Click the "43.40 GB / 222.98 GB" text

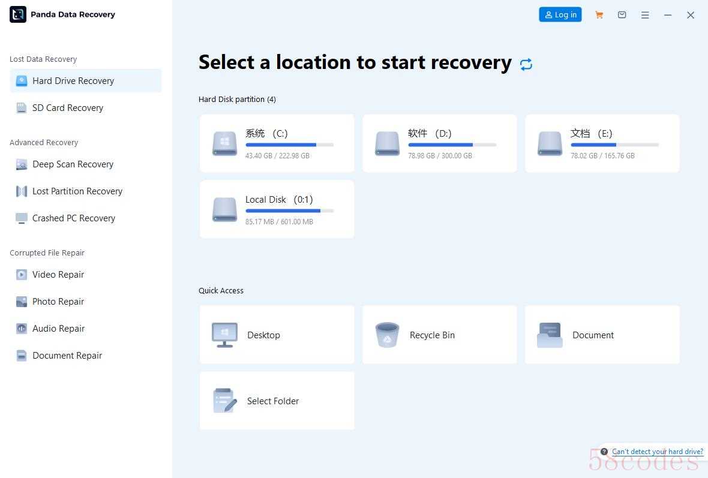(277, 156)
